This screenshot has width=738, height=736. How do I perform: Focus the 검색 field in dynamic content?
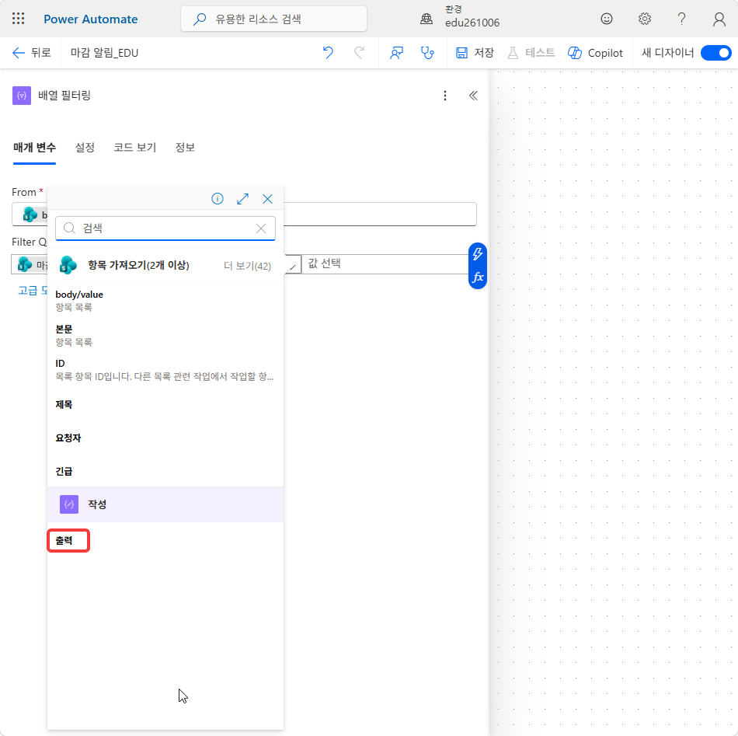click(x=165, y=228)
